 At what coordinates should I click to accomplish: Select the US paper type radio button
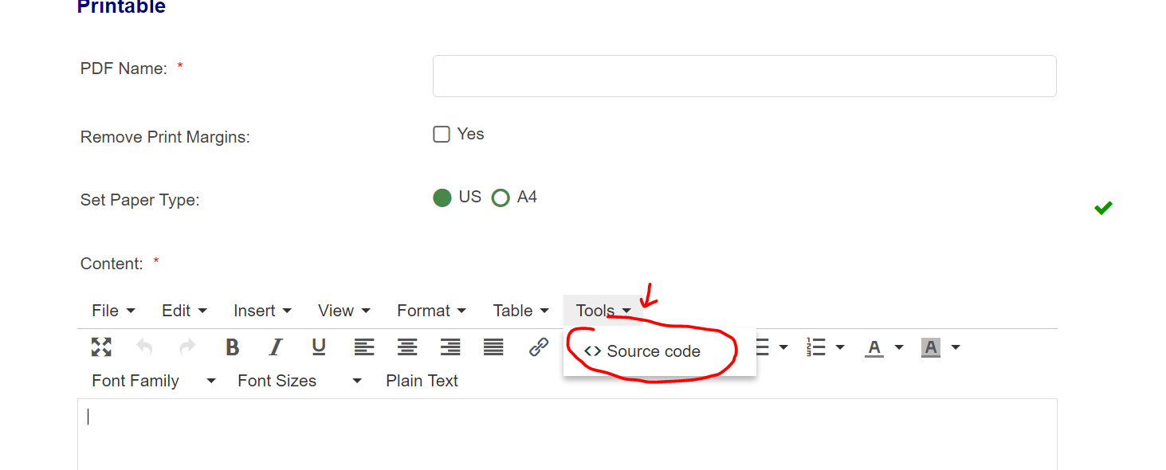point(442,197)
